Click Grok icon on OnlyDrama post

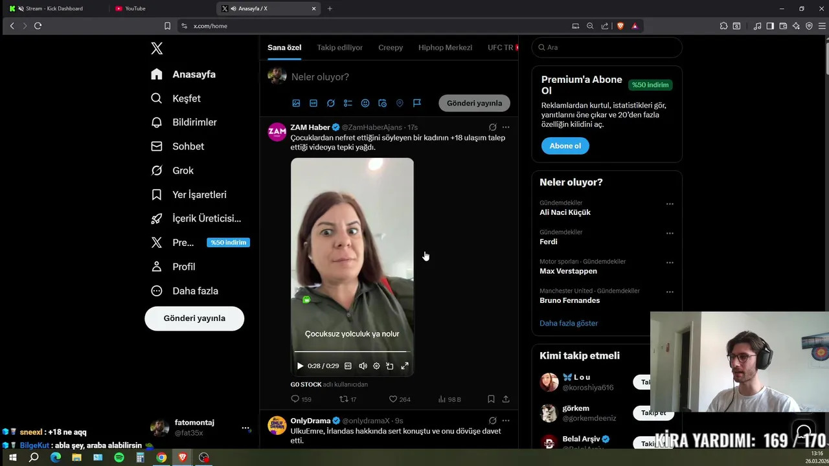click(x=493, y=421)
